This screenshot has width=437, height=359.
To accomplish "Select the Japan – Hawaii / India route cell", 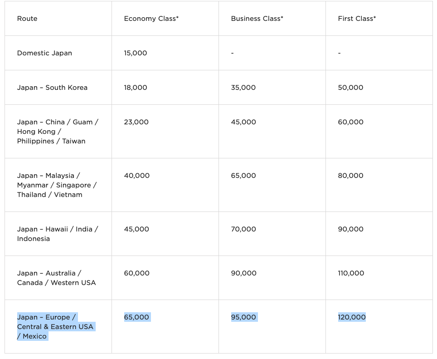I will coord(57,234).
